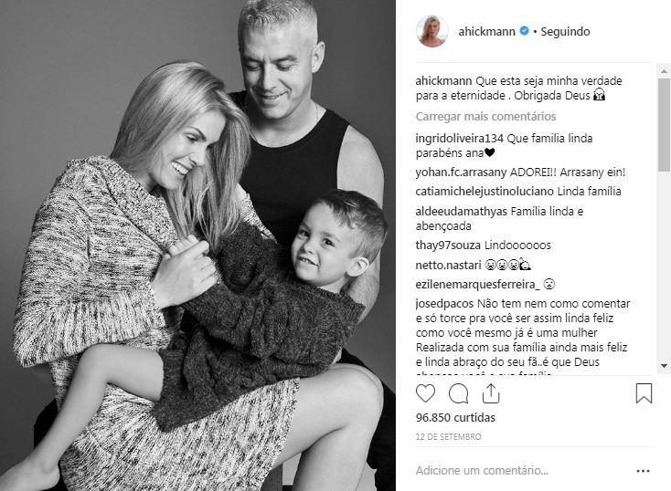View who liked via 96.850 curtidas
Viewport: 671px width, 491px height.
[455, 417]
